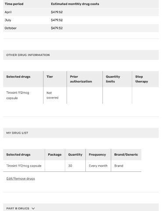
Task: Click the Every month frequency cell
Action: [98, 166]
